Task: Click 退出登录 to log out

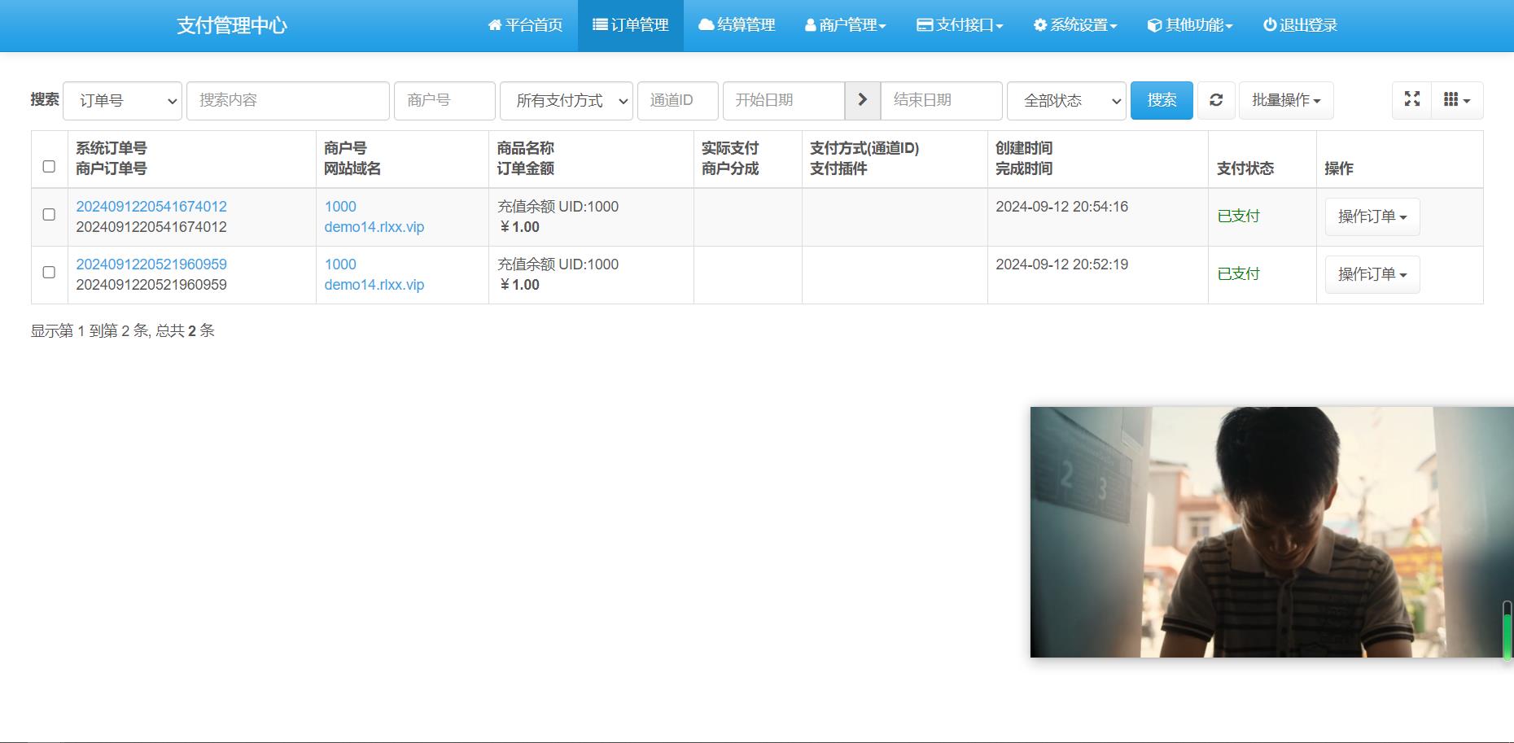Action: 1300,25
